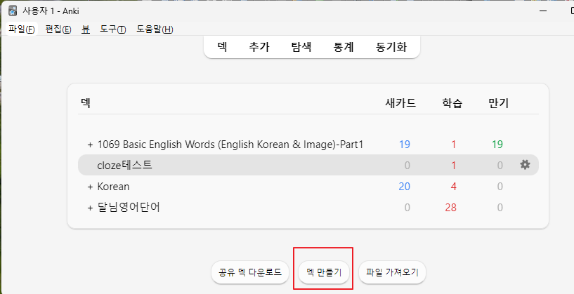The image size is (574, 294).
Task: Open the 도움말(H) menu
Action: tap(155, 29)
